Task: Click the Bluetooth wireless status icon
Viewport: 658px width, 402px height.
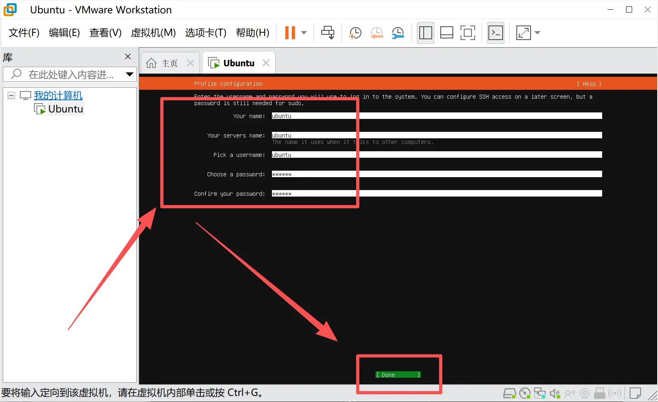Action: [615, 393]
